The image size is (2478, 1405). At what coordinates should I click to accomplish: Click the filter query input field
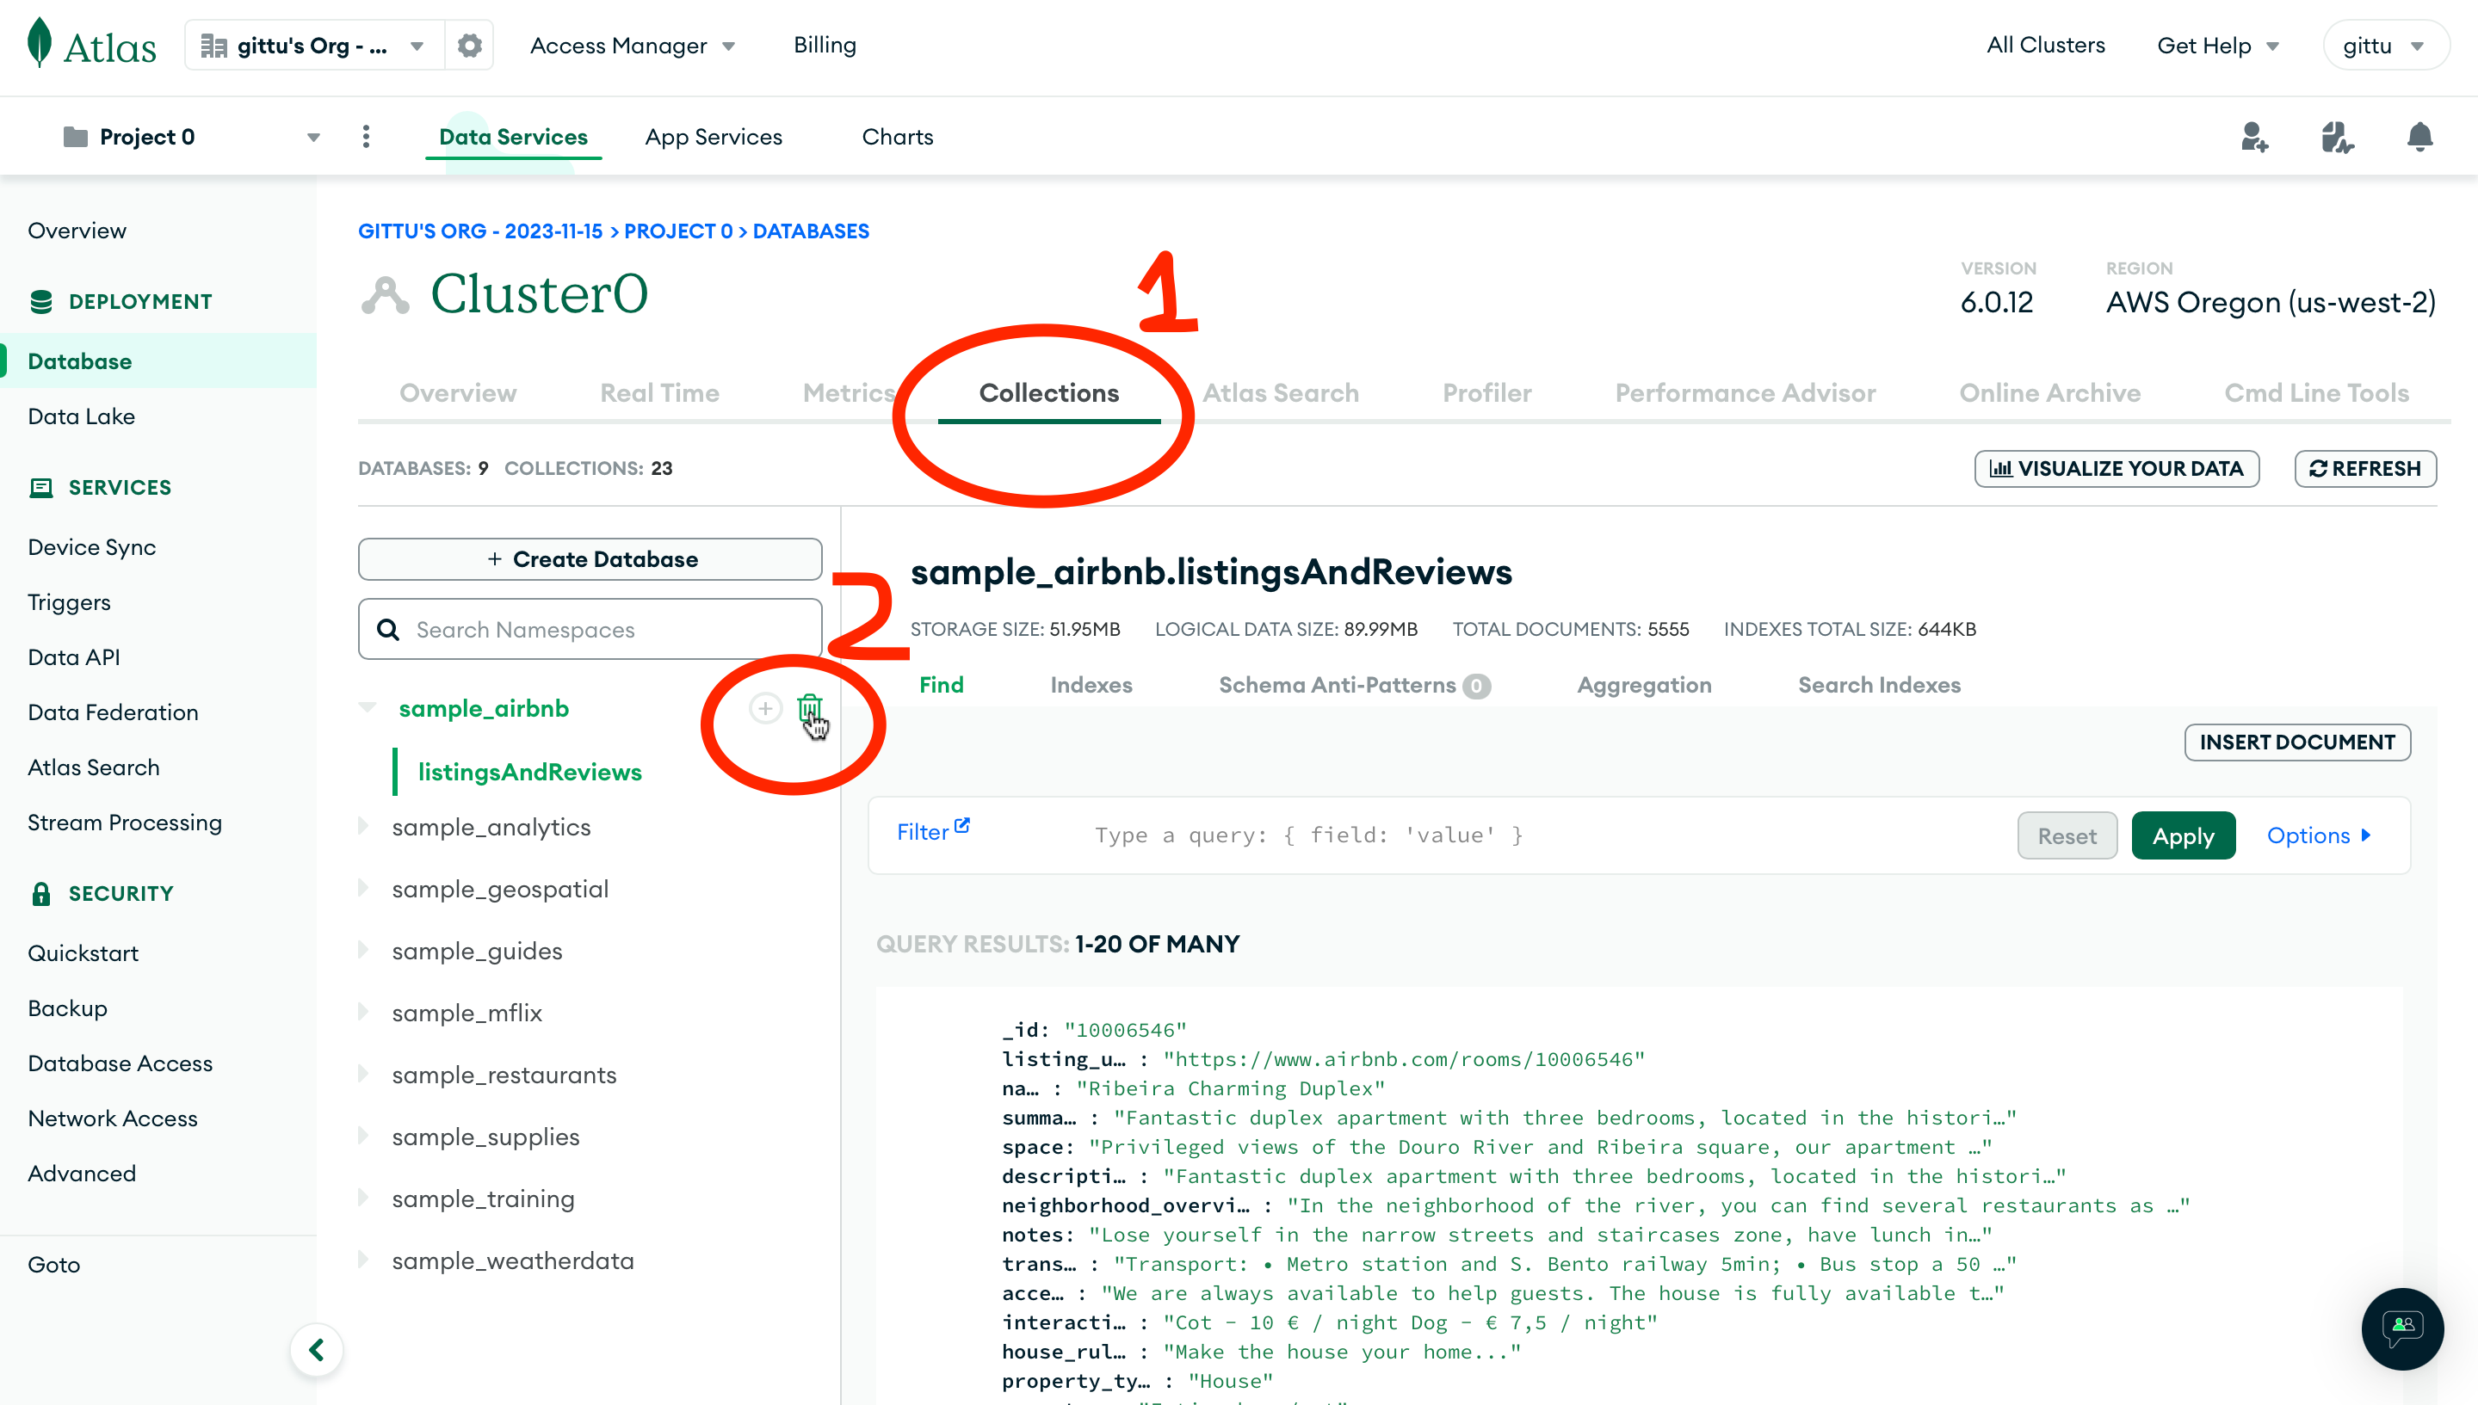pyautogui.click(x=1544, y=835)
